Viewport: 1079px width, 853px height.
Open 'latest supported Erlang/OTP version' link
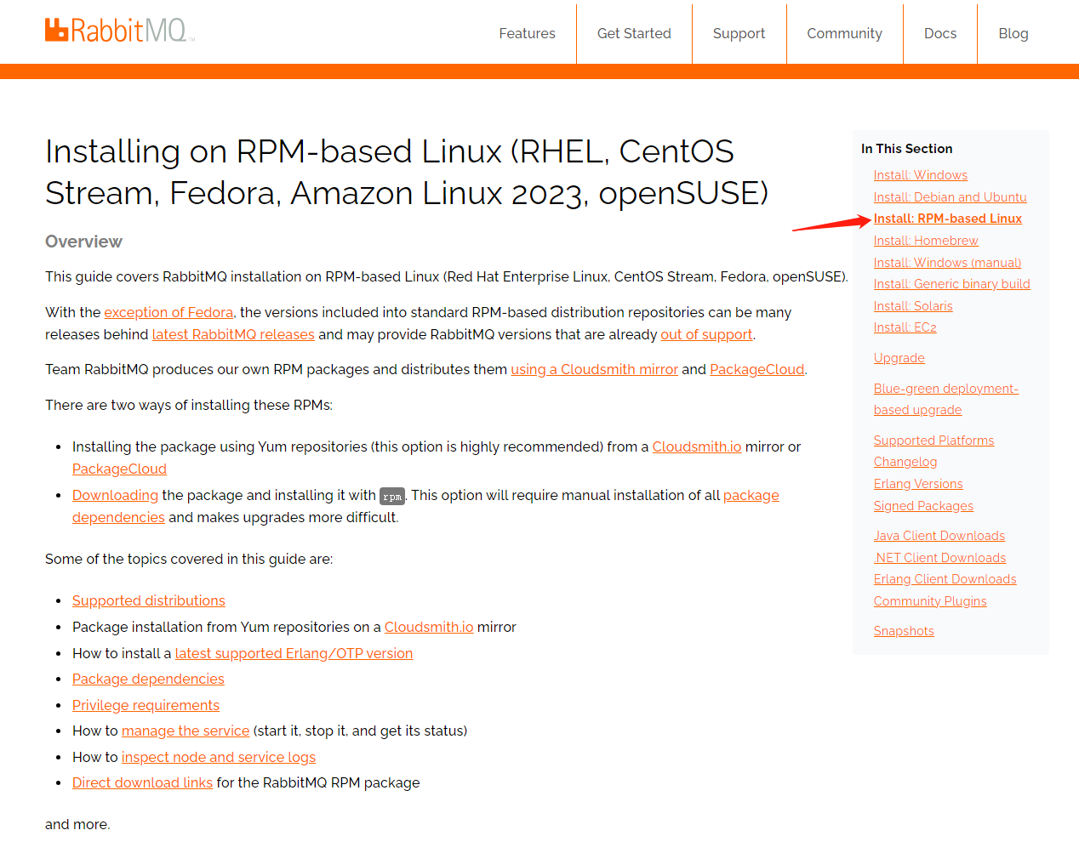(x=294, y=654)
